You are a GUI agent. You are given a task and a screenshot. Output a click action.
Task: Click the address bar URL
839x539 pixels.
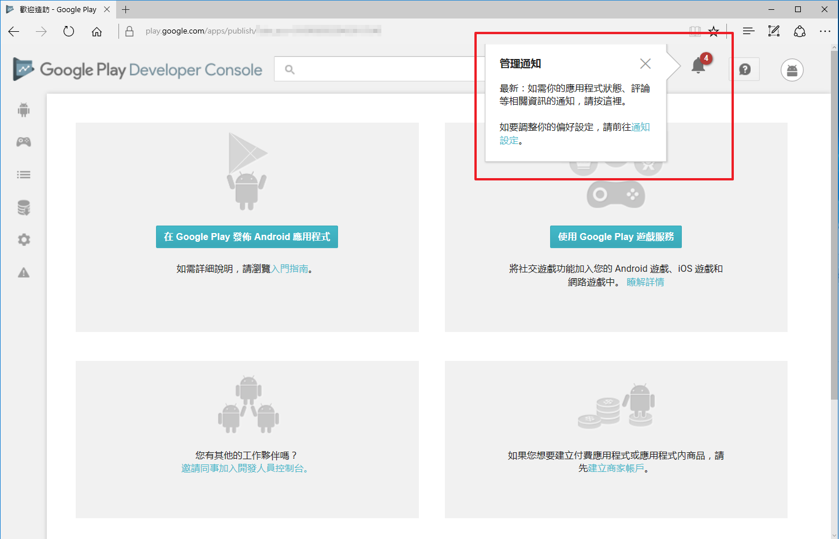pyautogui.click(x=263, y=31)
